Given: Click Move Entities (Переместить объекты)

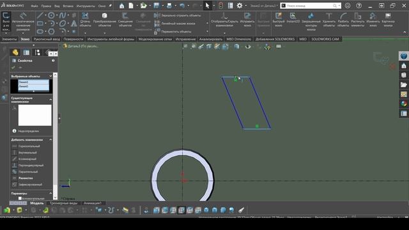Looking at the screenshot, I should pos(173,31).
